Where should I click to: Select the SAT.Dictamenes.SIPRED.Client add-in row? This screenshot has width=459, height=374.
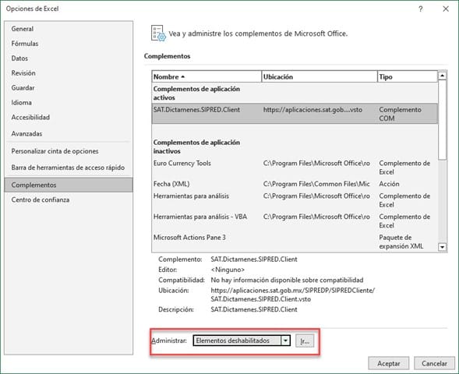(295, 114)
